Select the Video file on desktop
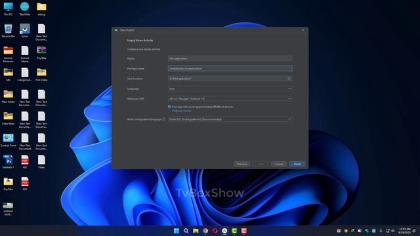Viewport: 420px width, 236px height. tap(41, 162)
